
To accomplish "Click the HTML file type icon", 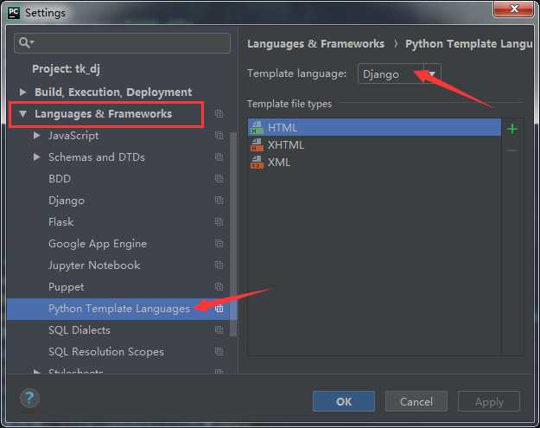I will (x=257, y=127).
